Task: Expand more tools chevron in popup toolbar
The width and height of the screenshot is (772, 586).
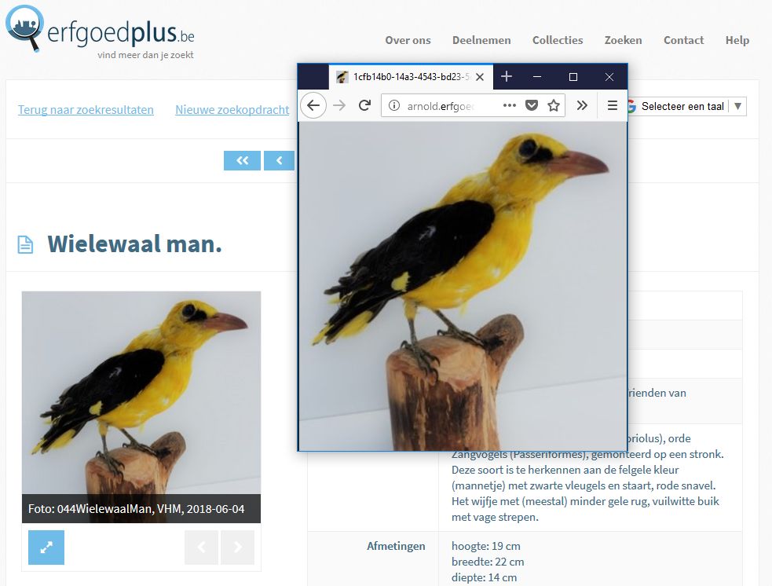Action: 582,105
